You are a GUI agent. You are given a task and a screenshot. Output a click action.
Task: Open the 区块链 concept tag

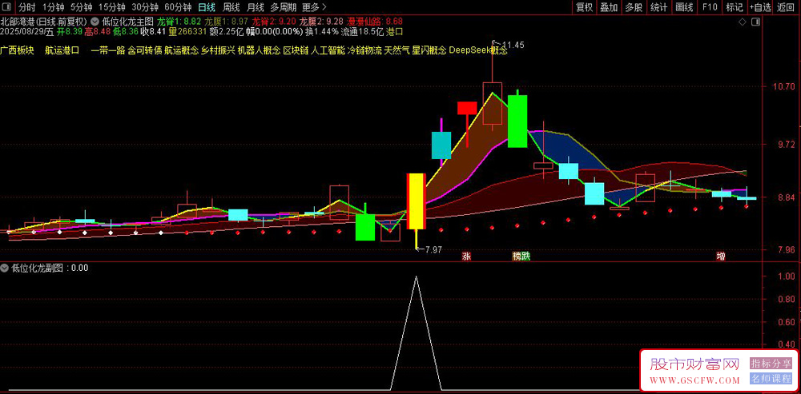296,50
